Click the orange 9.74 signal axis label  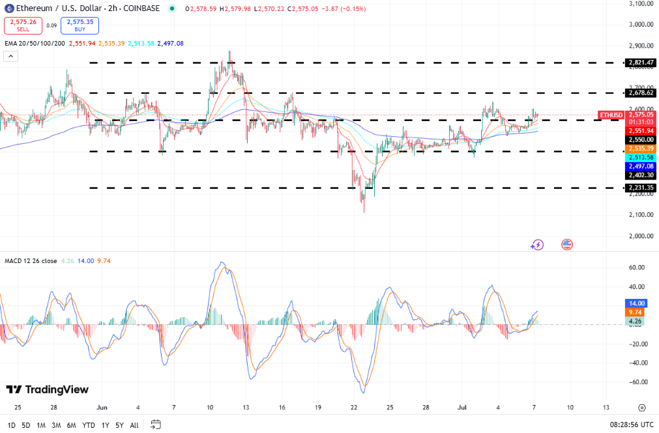[x=636, y=312]
